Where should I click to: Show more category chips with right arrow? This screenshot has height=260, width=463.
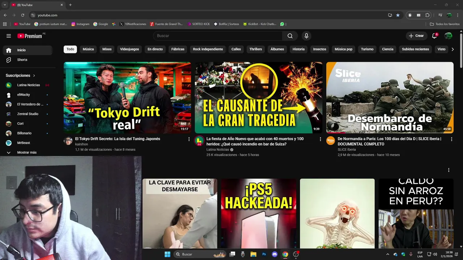coord(452,49)
